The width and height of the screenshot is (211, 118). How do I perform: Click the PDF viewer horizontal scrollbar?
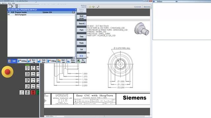104,116
